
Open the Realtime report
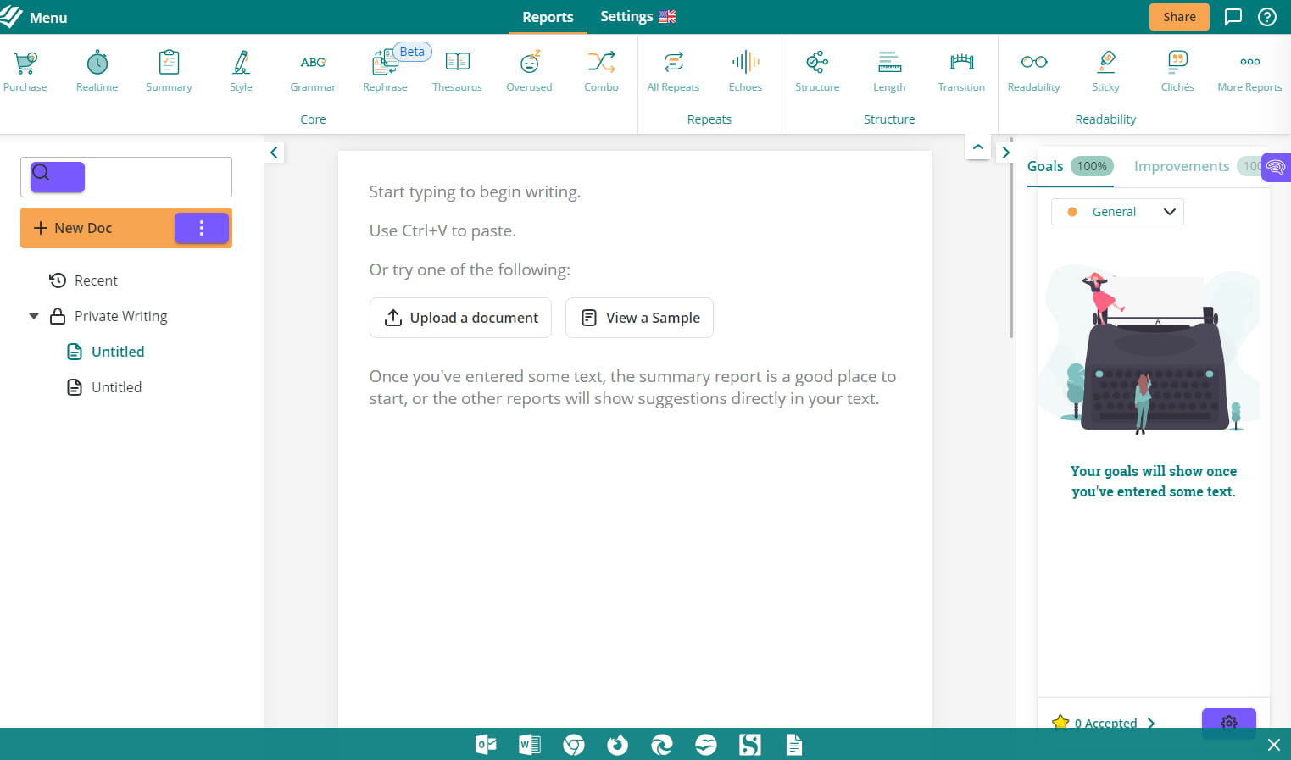click(96, 69)
